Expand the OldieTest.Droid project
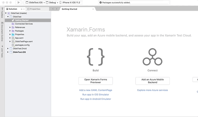Screen dimensions: 198x117 pos(8,49)
